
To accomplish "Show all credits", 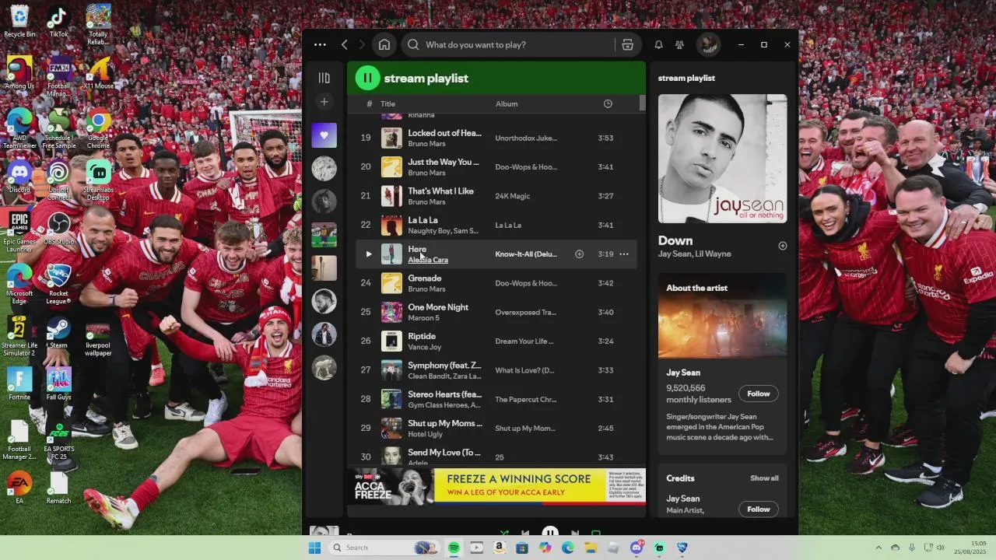I will pos(764,478).
